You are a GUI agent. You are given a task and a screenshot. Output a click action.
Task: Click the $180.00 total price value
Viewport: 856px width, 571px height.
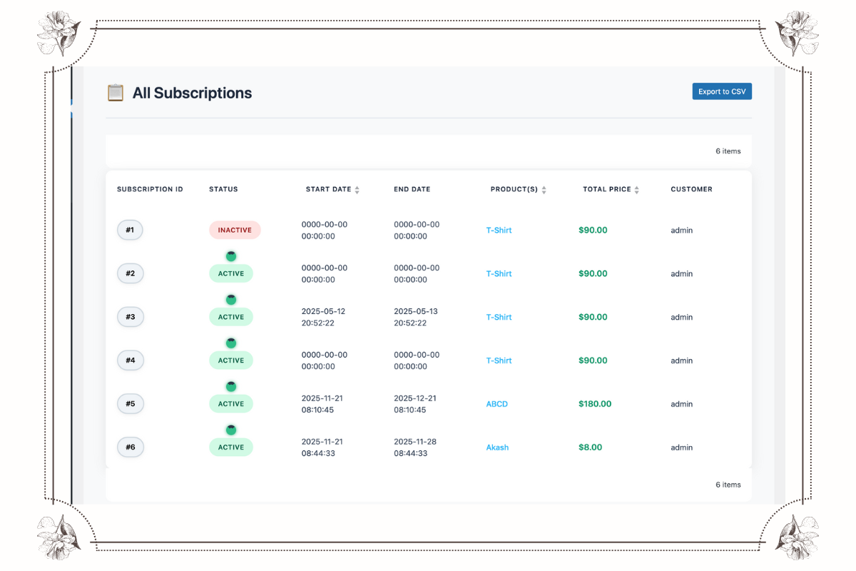point(595,404)
